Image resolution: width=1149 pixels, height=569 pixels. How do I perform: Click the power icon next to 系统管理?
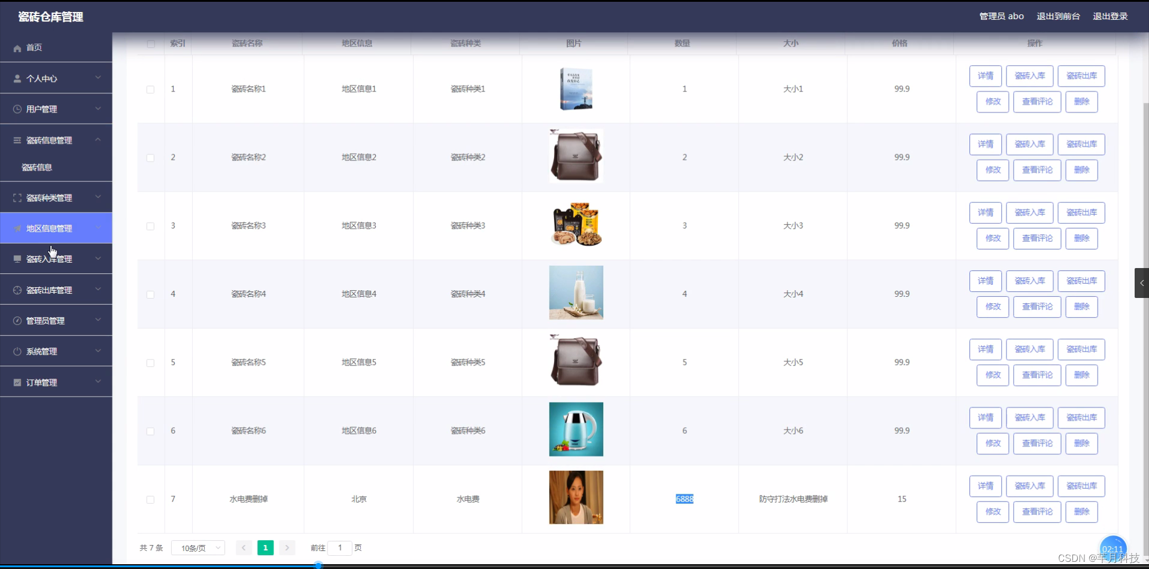tap(17, 351)
